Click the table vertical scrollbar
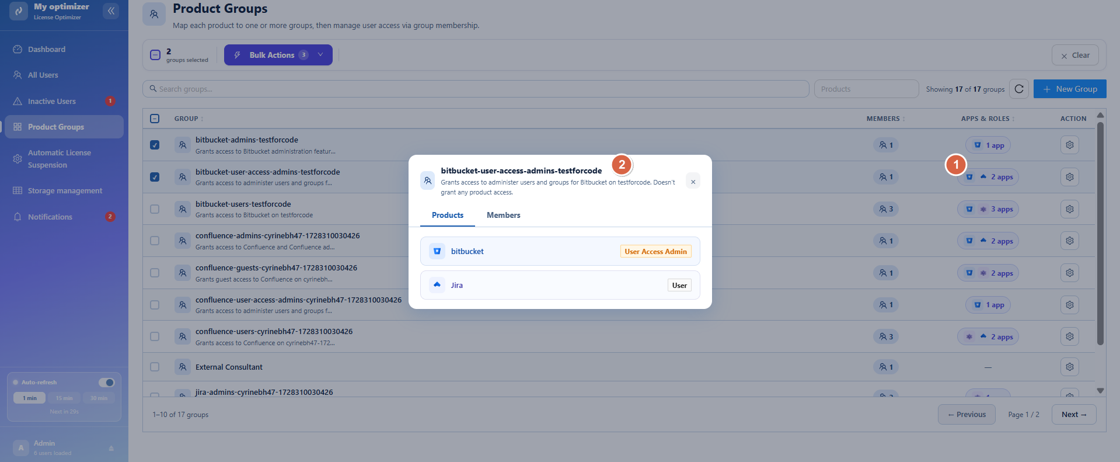Image resolution: width=1120 pixels, height=462 pixels. coord(1100,234)
